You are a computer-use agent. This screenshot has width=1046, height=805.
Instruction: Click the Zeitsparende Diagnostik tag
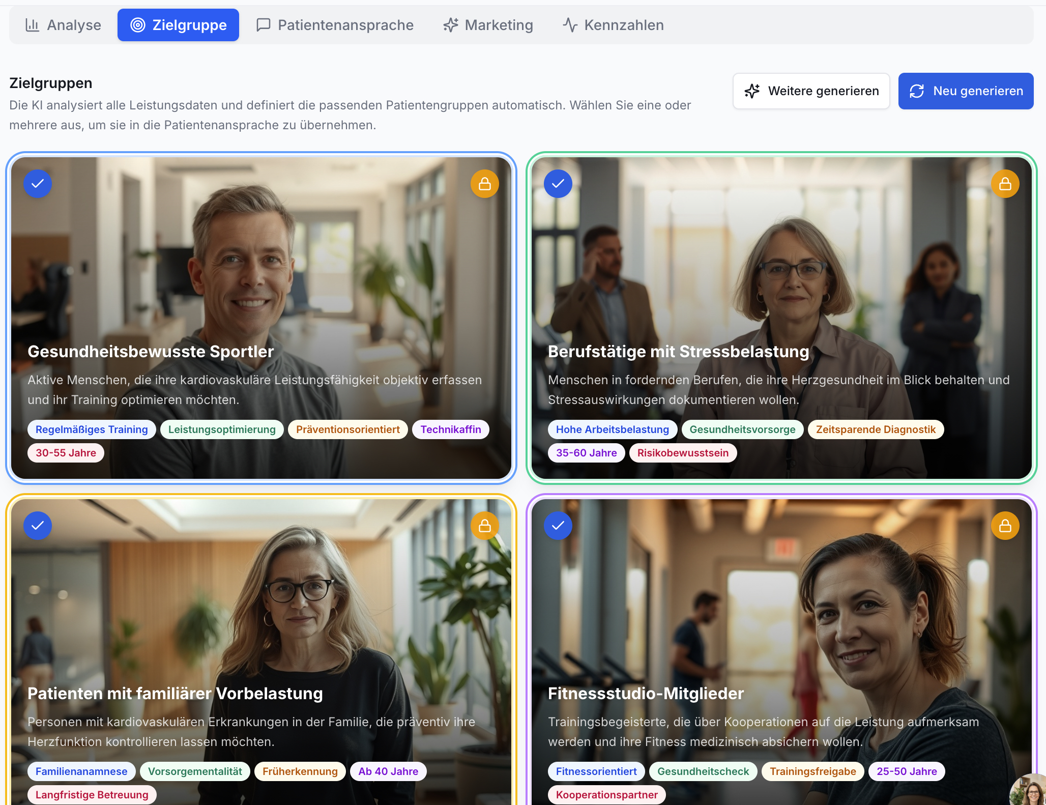pos(876,429)
